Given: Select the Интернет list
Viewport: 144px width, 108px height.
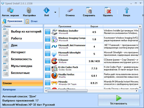Looking at the screenshot, I should coord(23,52).
